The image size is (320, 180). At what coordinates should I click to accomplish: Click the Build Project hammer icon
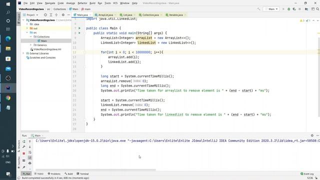click(258, 9)
